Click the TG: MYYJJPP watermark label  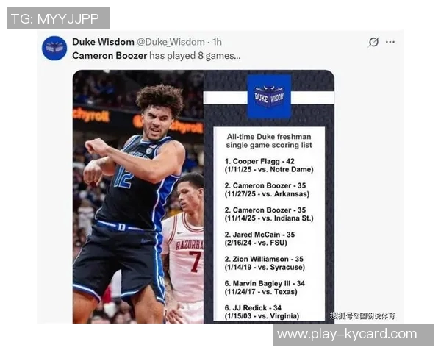click(58, 18)
